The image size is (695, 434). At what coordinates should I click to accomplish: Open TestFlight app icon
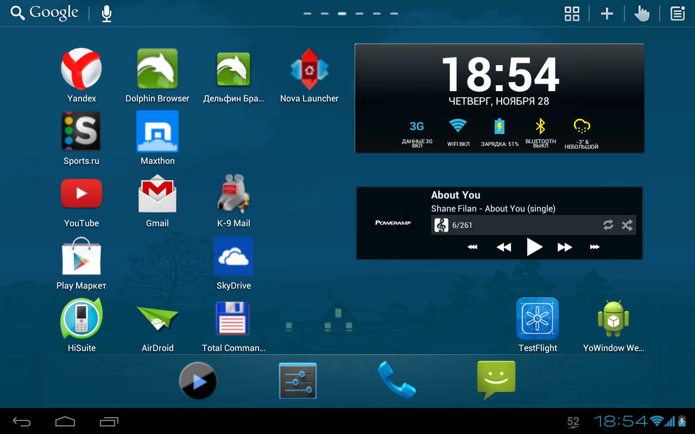pos(538,319)
